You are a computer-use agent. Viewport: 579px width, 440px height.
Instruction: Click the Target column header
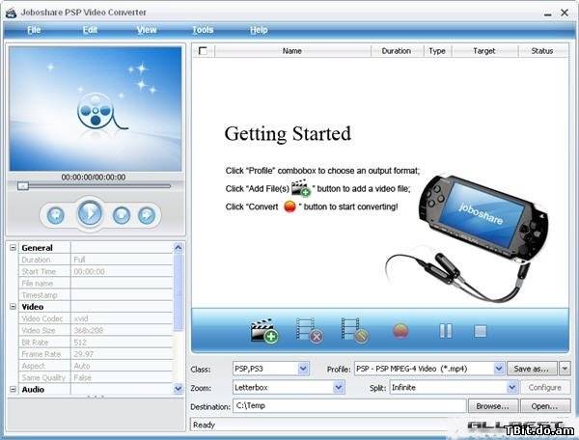pos(484,51)
